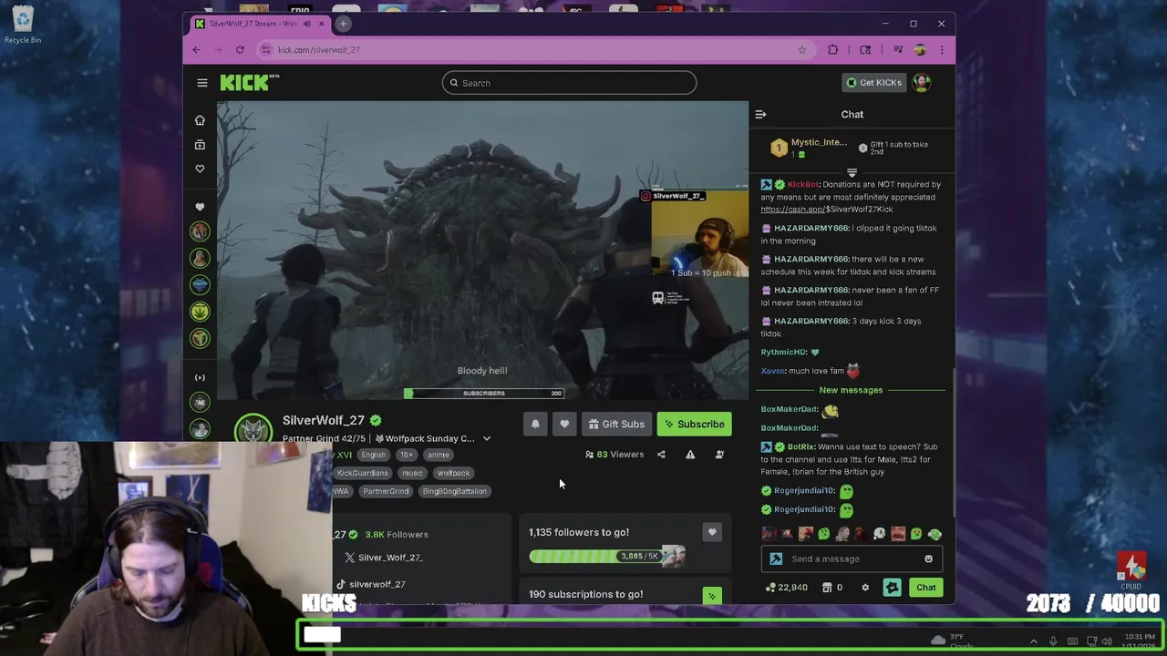Open a new browser tab
The image size is (1167, 656).
tap(343, 24)
